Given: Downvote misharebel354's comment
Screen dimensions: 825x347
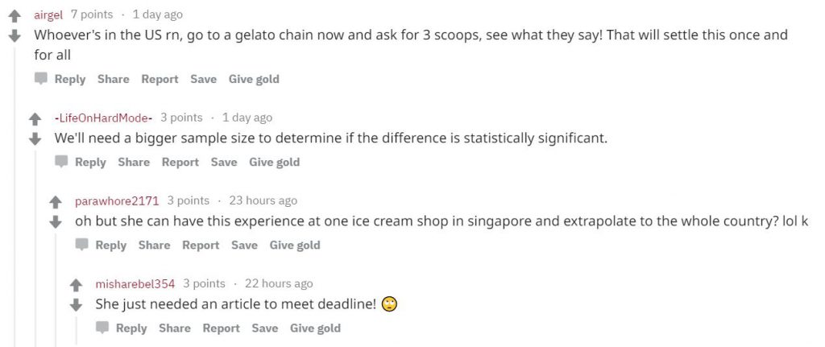Looking at the screenshot, I should pyautogui.click(x=77, y=305).
